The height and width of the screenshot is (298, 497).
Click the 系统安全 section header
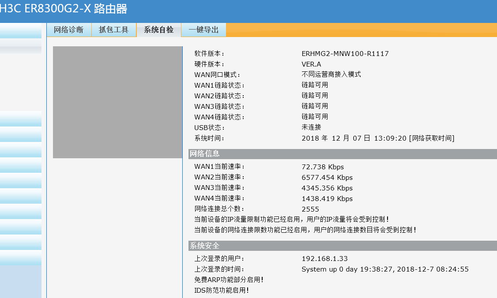[x=343, y=246]
